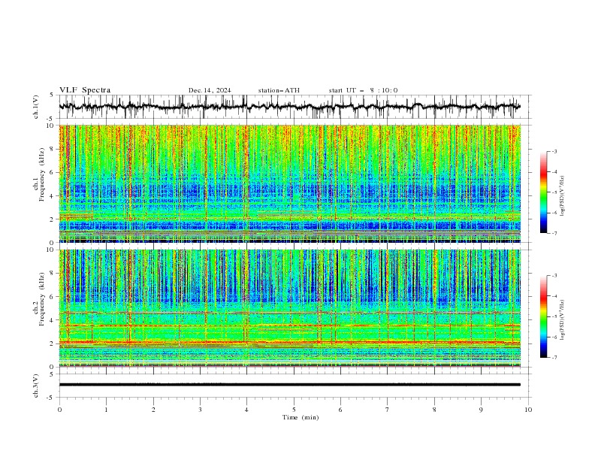The image size is (595, 460).
Task: Click the "6" kHz tick on ch.2 axis
Action: [x=53, y=296]
